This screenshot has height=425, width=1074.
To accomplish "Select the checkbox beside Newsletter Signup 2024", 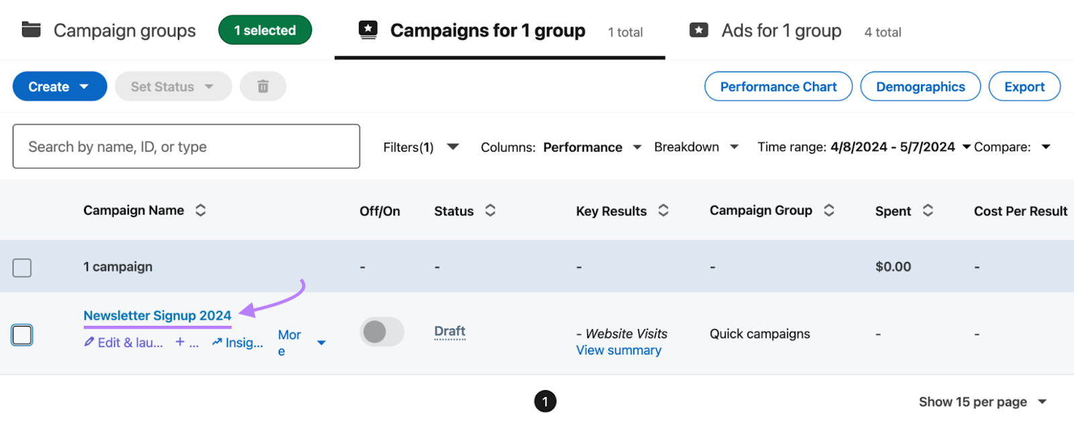I will pyautogui.click(x=21, y=335).
